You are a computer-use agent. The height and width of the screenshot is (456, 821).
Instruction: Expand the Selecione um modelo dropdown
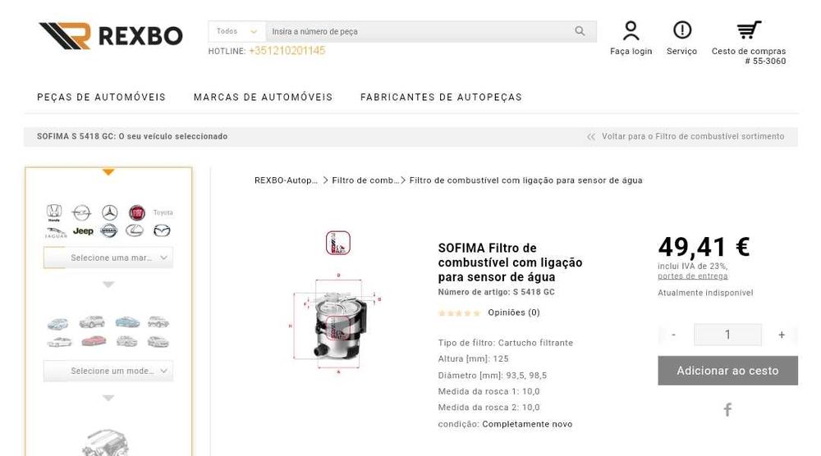[108, 371]
